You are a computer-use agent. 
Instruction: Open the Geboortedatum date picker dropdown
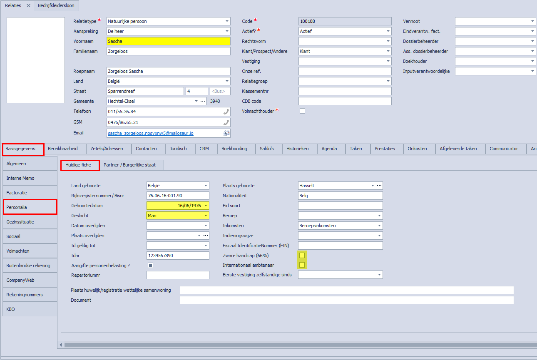click(206, 206)
